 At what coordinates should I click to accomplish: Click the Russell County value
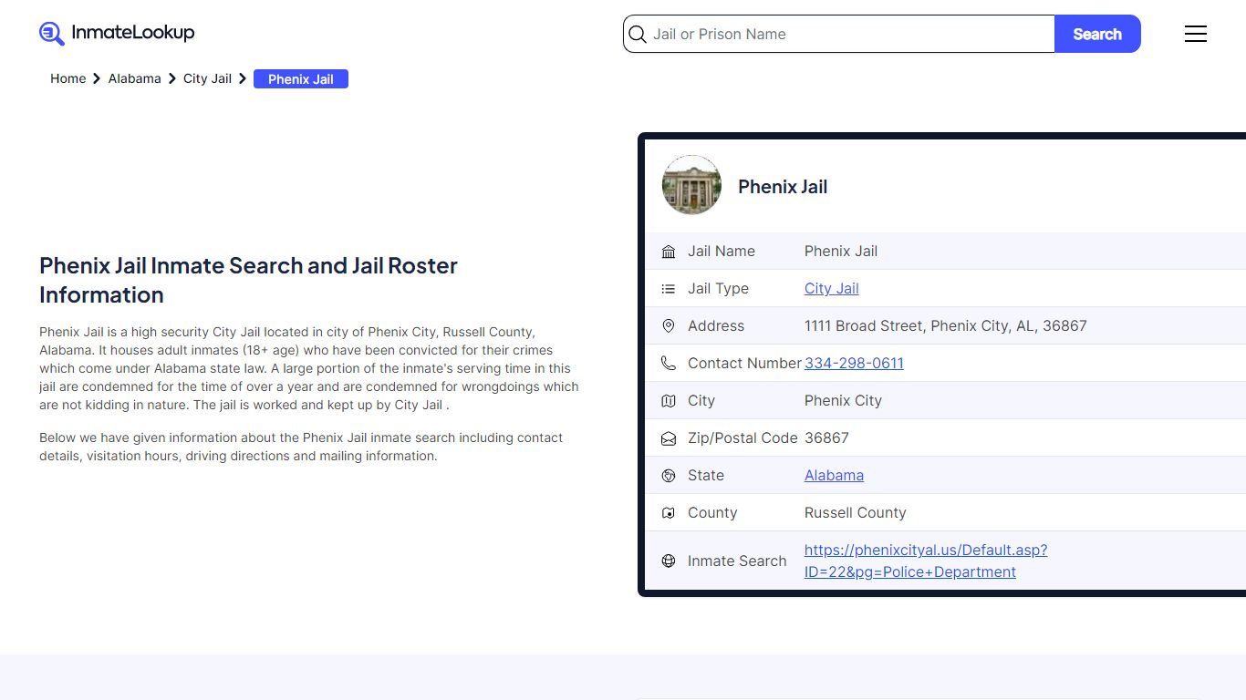[856, 513]
